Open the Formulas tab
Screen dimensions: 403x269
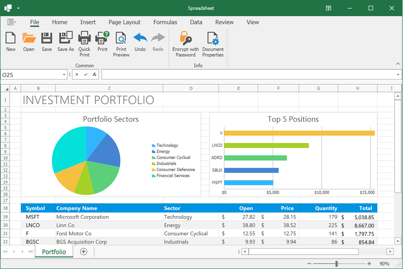click(165, 22)
